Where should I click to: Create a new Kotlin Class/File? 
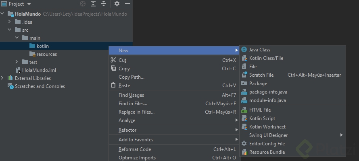pos(292,58)
